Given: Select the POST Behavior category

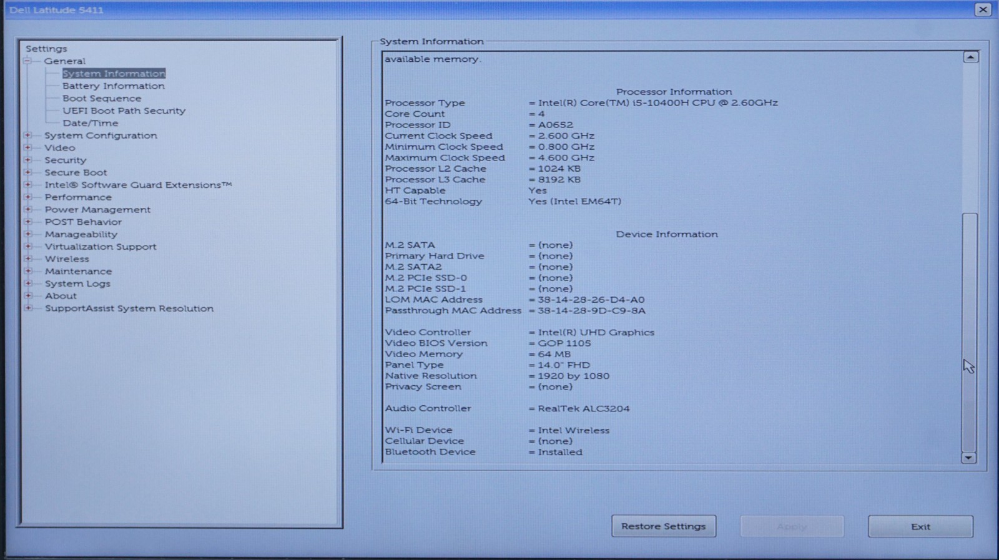Looking at the screenshot, I should (83, 222).
